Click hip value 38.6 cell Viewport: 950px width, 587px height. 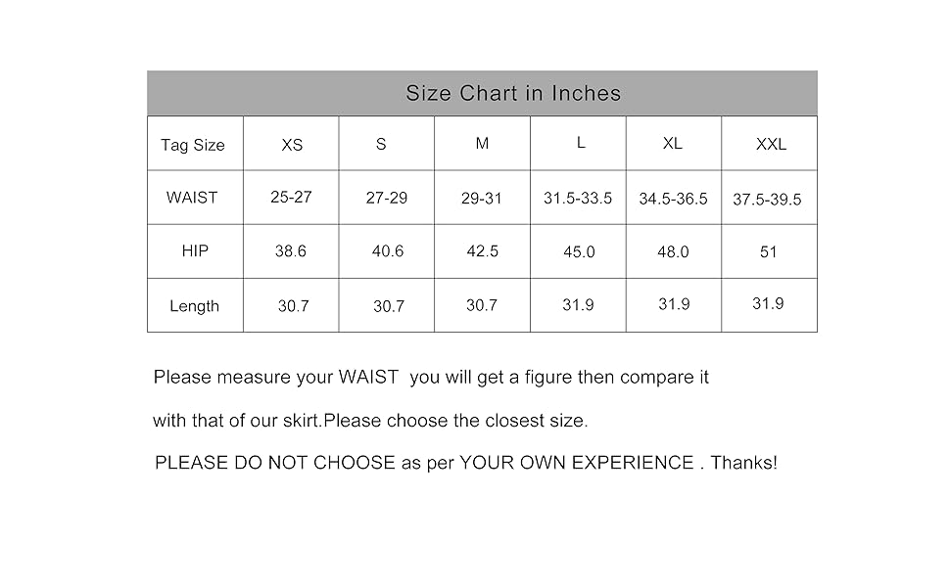tap(290, 251)
